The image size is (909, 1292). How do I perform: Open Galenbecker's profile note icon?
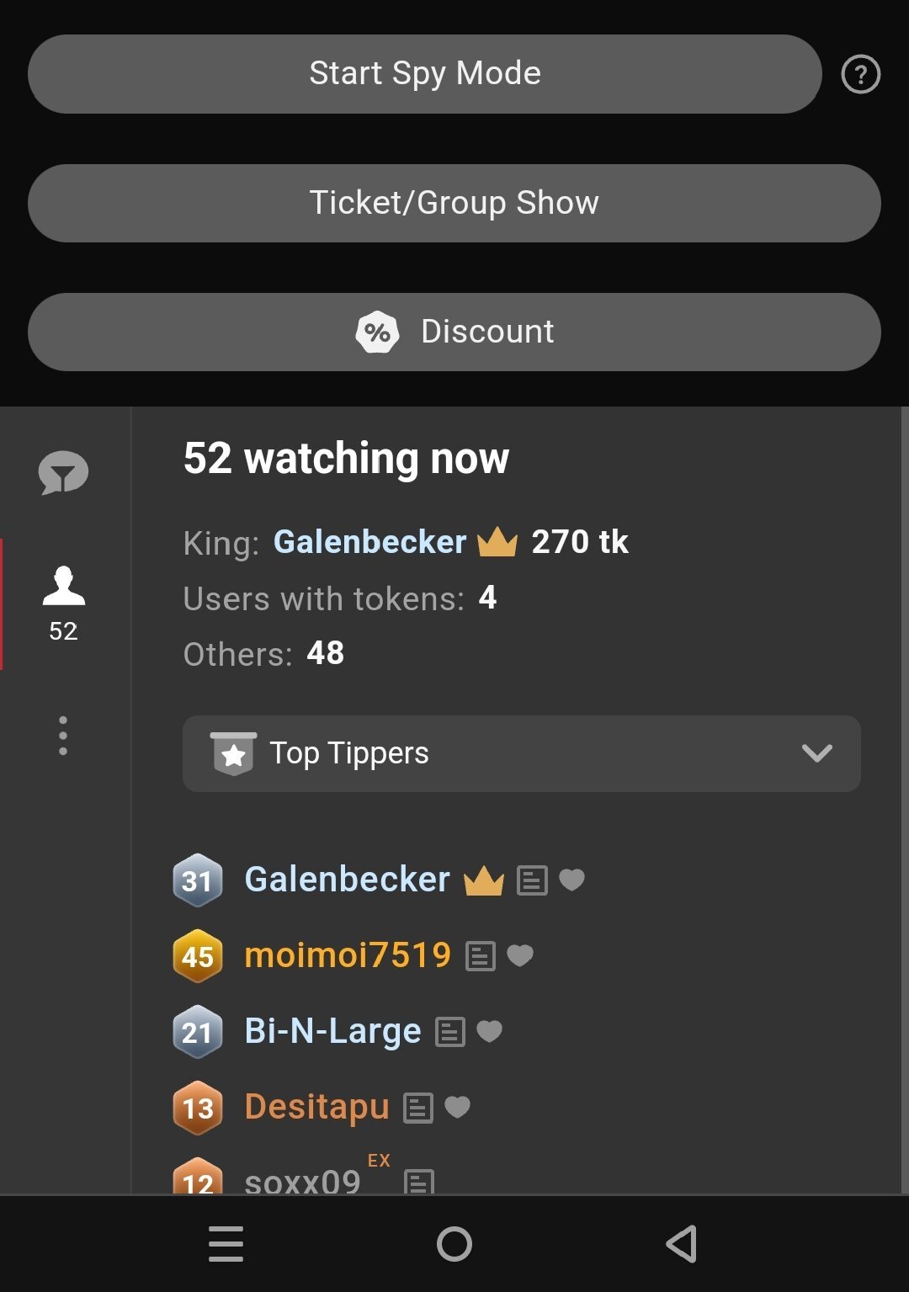tap(532, 880)
